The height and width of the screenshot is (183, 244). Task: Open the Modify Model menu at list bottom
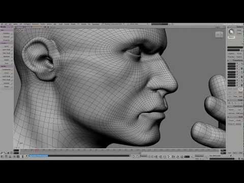(x=7, y=86)
